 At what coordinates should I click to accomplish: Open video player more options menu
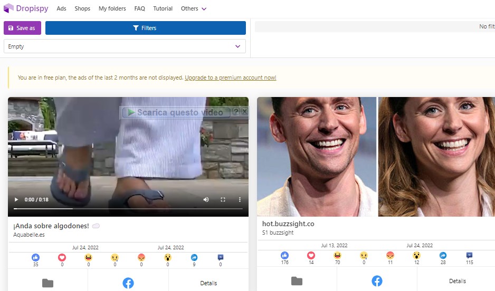click(x=240, y=199)
